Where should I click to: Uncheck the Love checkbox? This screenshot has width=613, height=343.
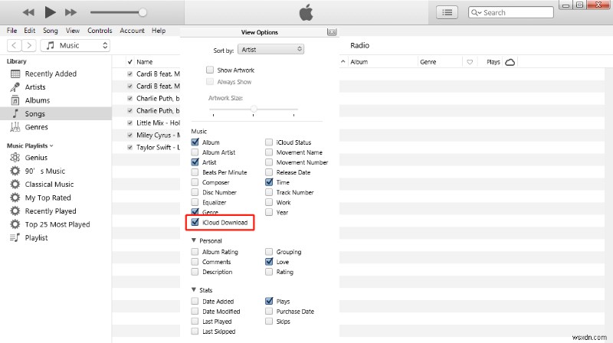click(269, 262)
